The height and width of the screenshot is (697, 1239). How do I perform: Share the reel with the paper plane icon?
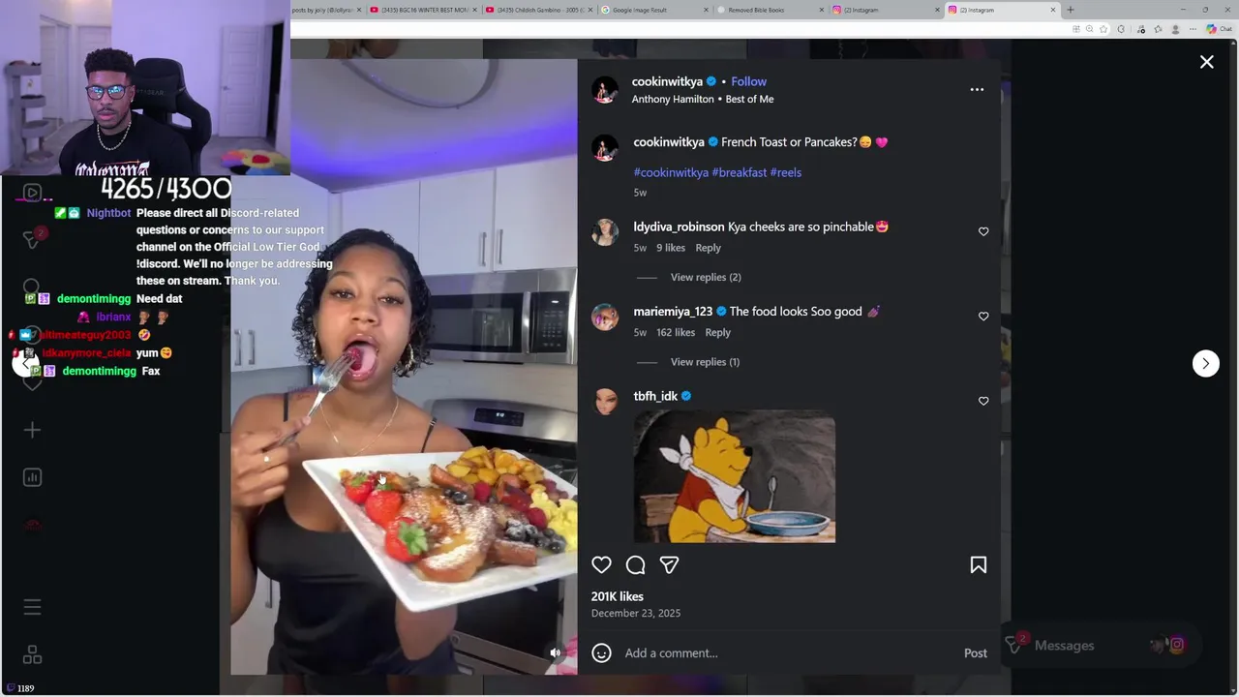pos(669,564)
